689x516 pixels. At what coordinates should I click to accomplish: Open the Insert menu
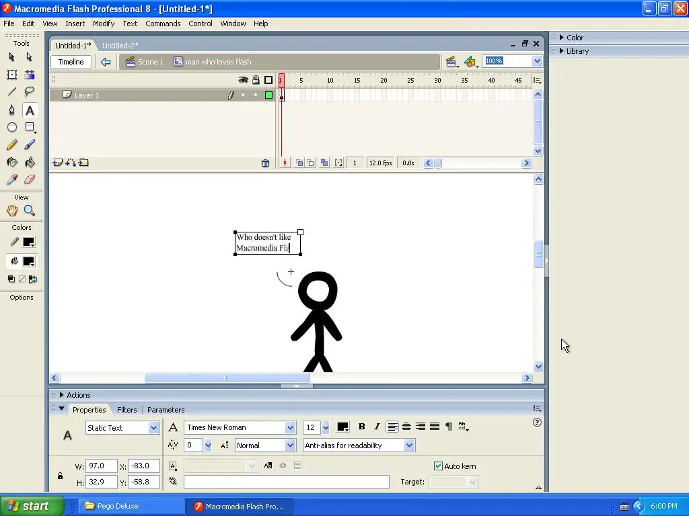pyautogui.click(x=75, y=24)
